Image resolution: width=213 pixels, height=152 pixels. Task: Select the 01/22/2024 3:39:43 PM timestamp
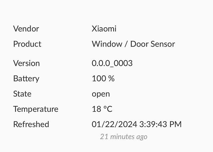click(x=137, y=124)
